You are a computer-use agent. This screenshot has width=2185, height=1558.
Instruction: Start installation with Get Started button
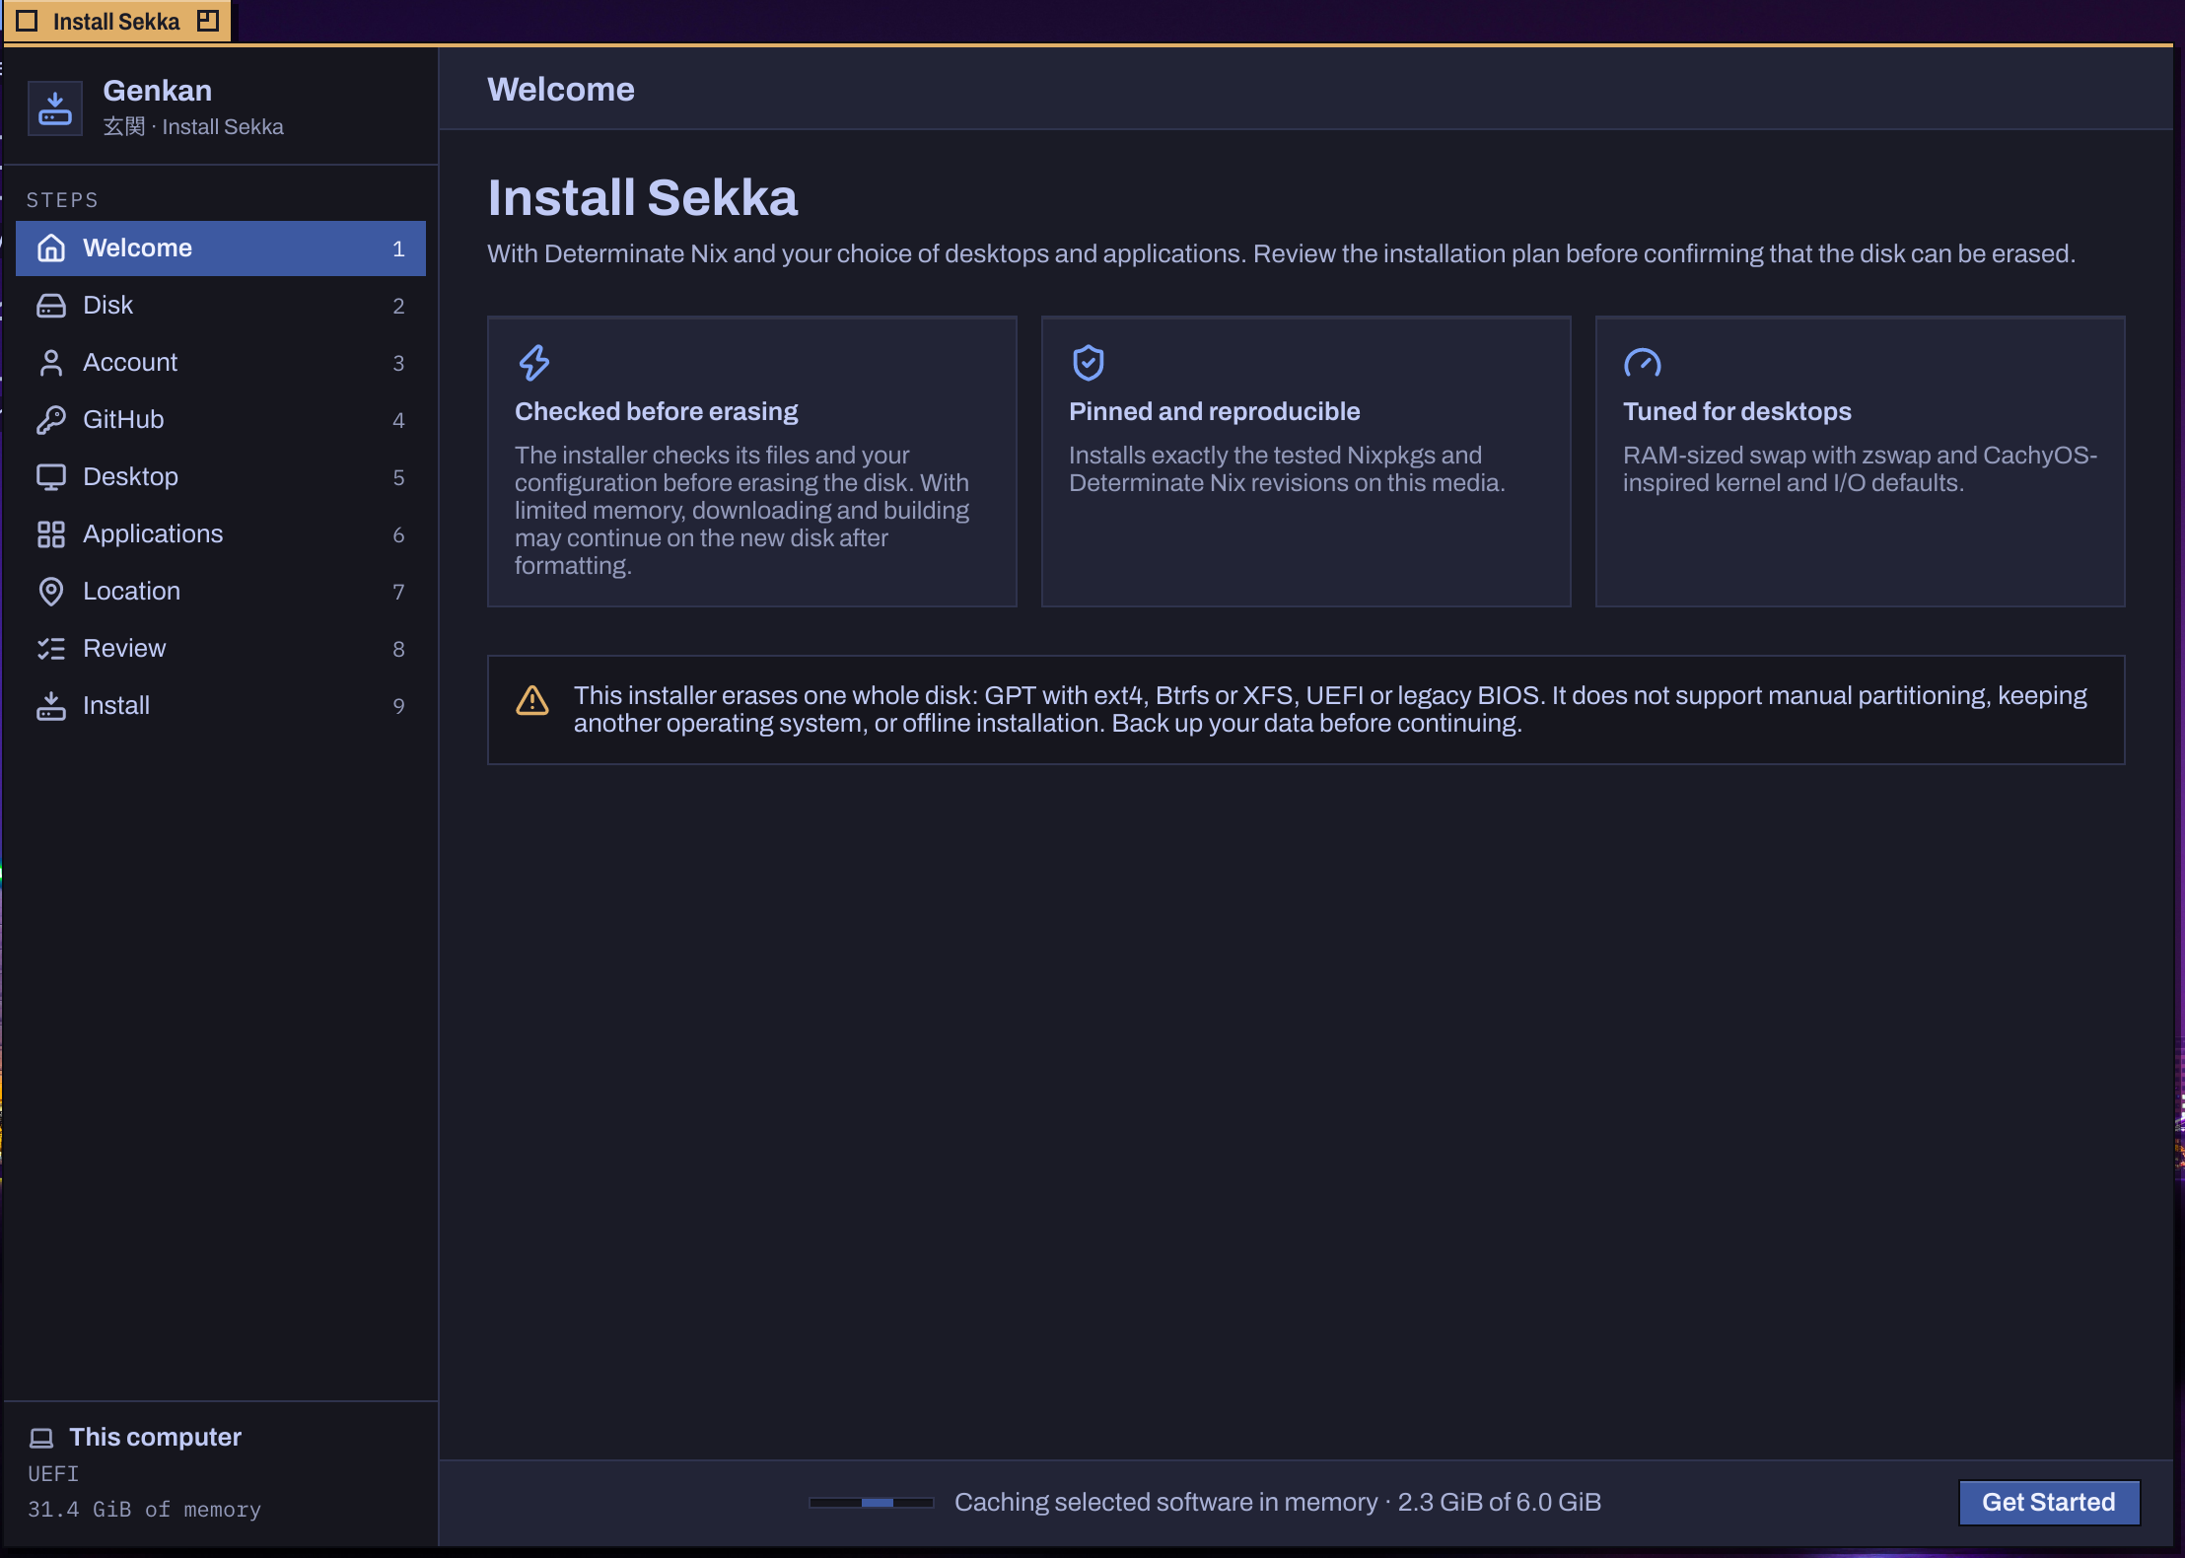(2049, 1503)
